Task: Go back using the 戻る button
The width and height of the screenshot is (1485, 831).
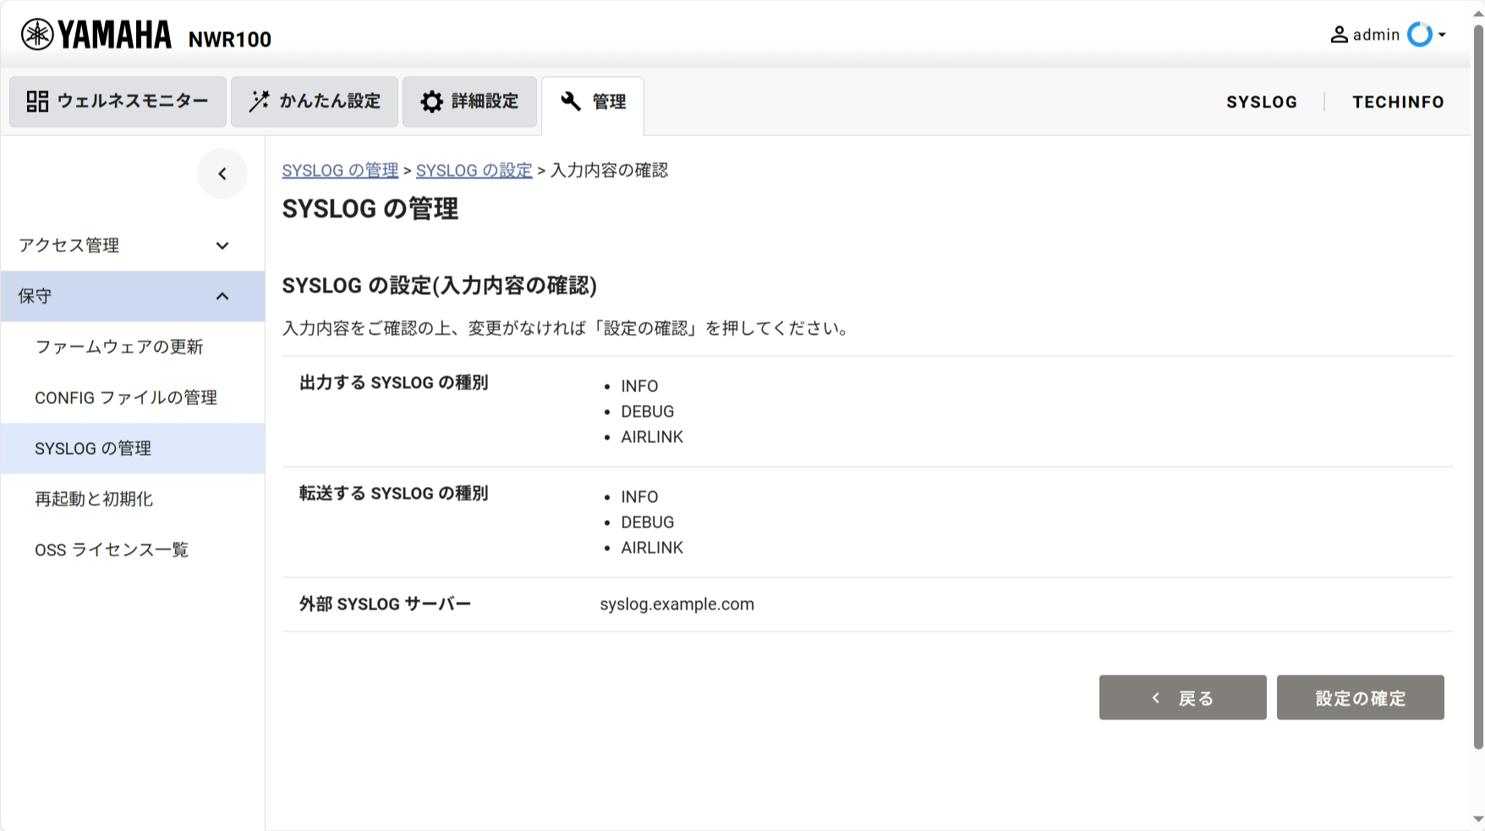Action: (1182, 697)
